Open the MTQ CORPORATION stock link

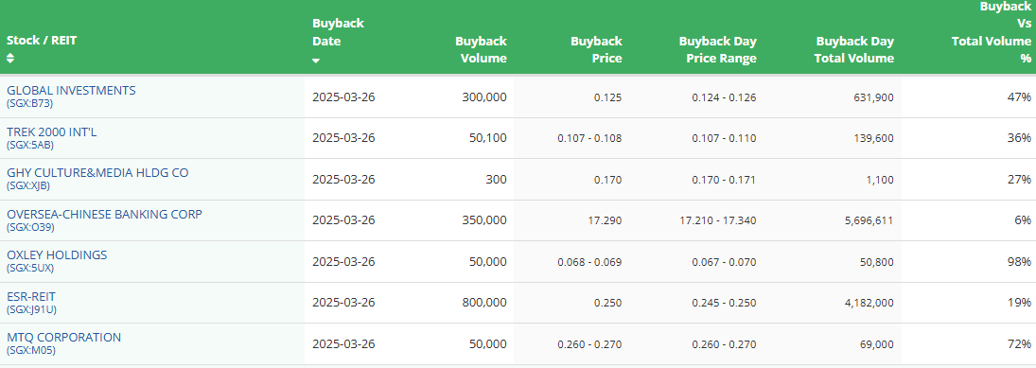64,338
